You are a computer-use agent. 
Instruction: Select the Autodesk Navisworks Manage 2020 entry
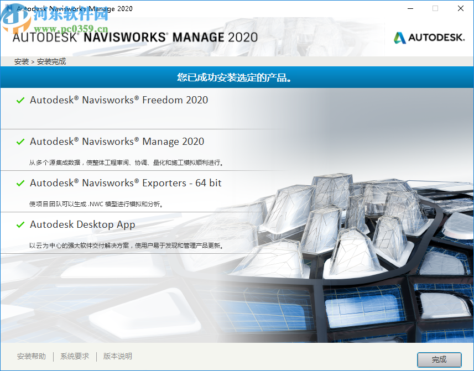(116, 142)
